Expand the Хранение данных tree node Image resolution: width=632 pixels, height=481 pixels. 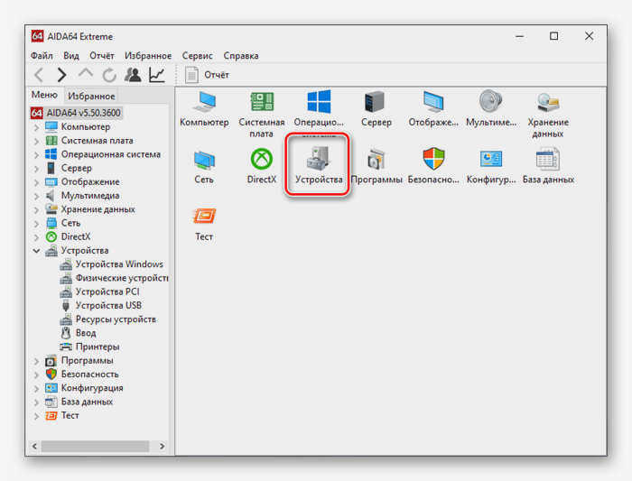point(37,210)
